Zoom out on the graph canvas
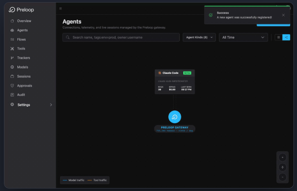The image size is (297, 191). coord(282,177)
